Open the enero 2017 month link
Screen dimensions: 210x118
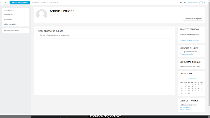[x=192, y=79]
